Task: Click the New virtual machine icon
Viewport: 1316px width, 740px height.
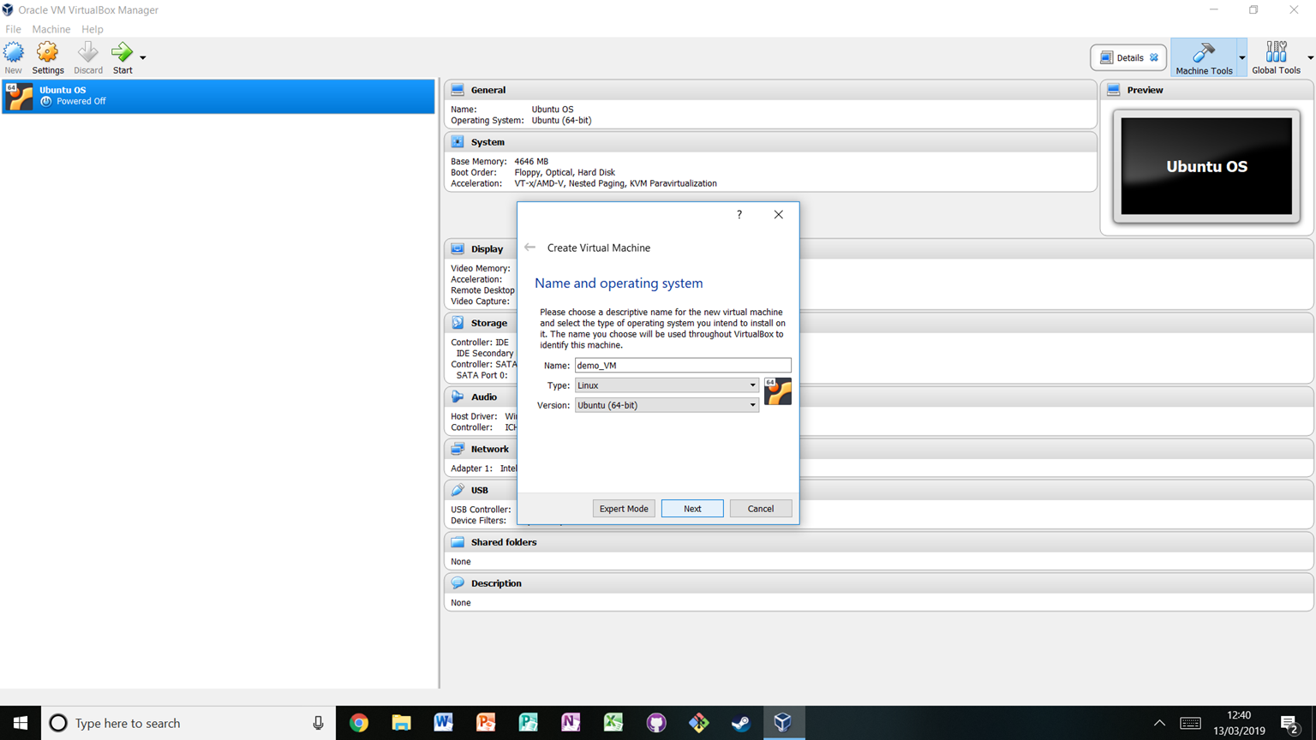Action: tap(13, 51)
